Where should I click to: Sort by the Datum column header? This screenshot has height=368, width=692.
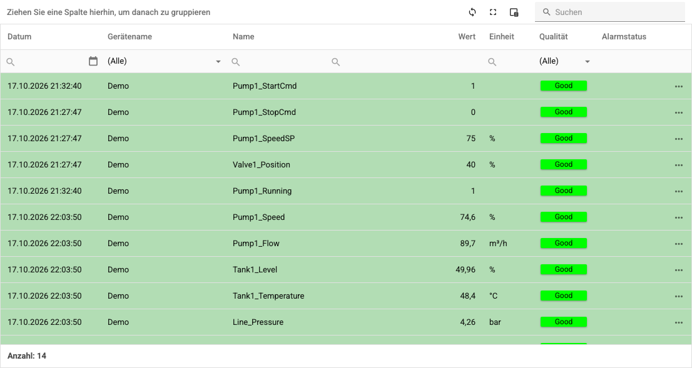[19, 37]
